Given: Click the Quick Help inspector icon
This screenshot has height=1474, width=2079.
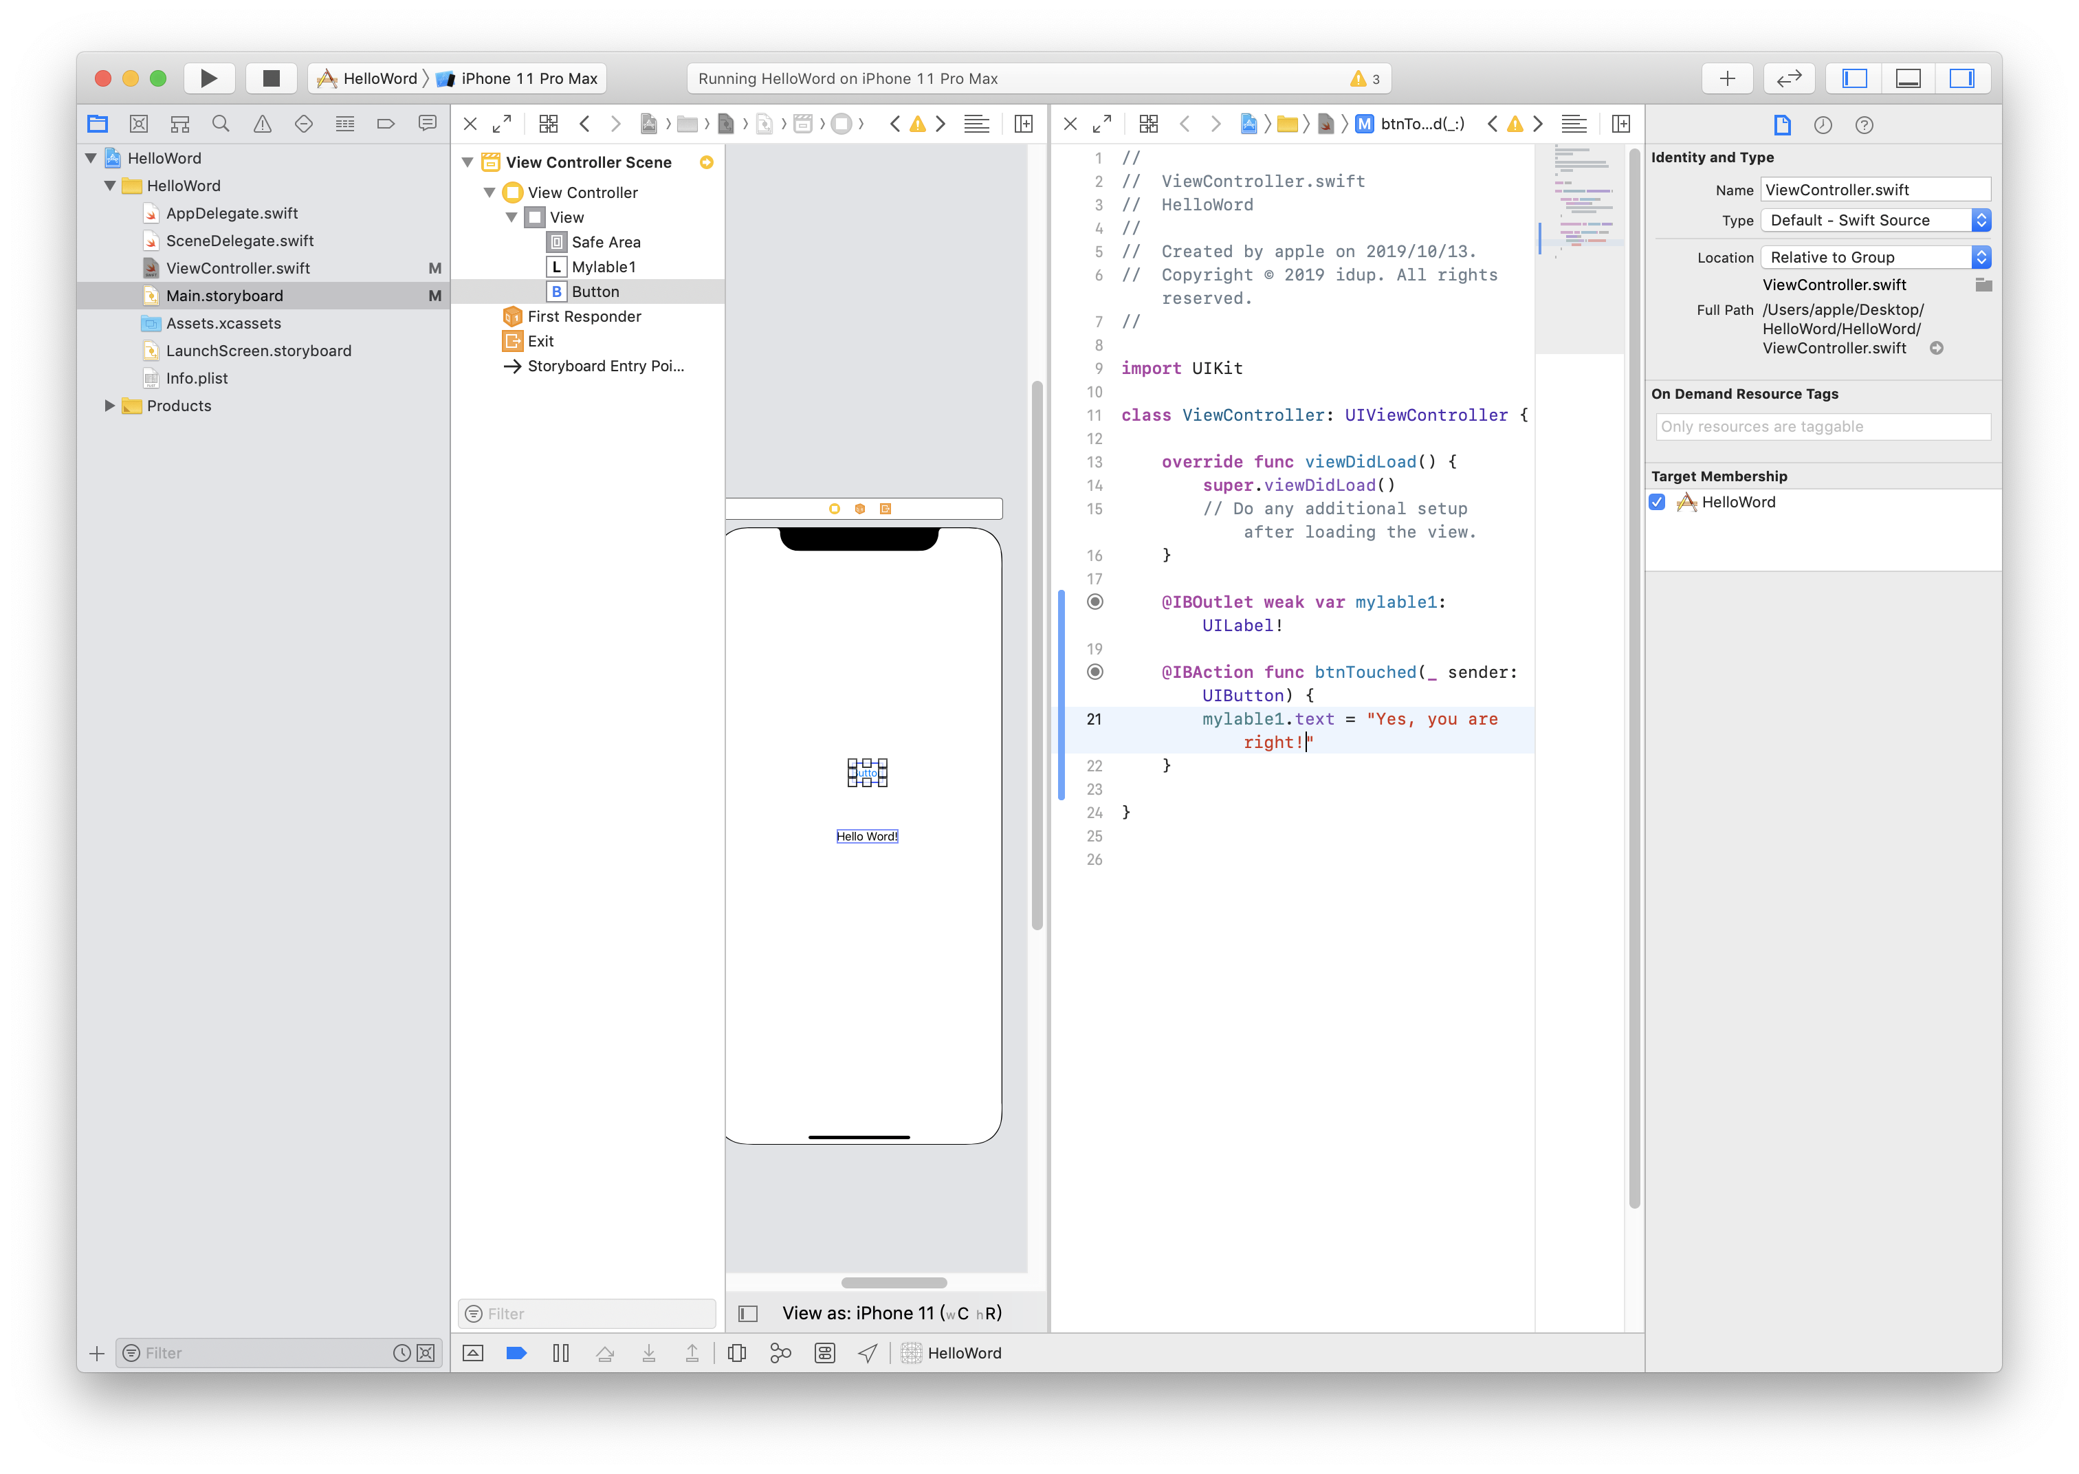Looking at the screenshot, I should coord(1864,125).
